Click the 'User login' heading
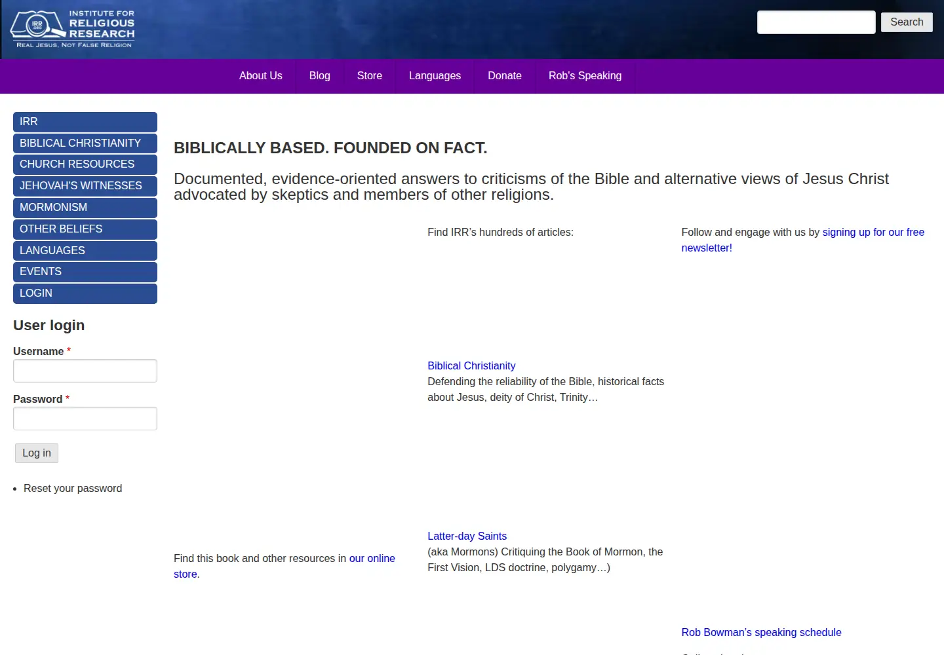The width and height of the screenshot is (944, 655). tap(49, 326)
